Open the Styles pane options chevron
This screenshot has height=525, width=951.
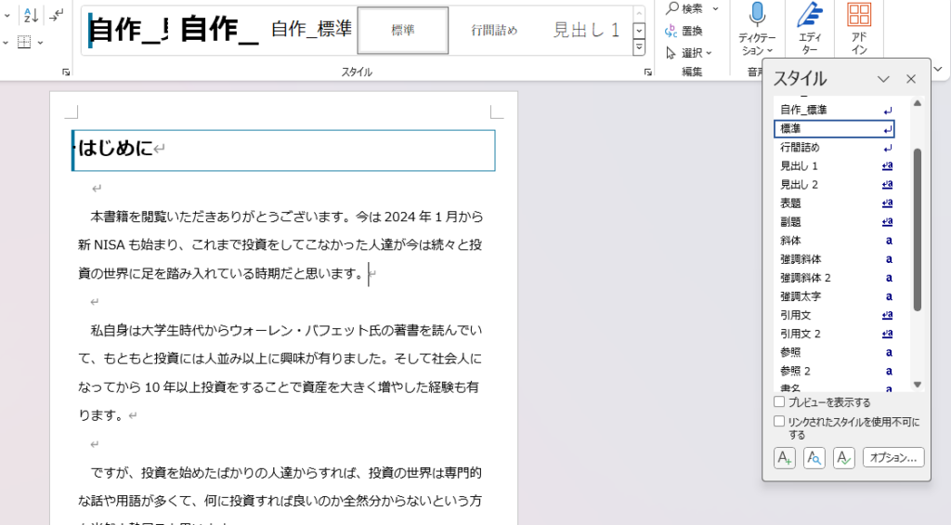(883, 80)
